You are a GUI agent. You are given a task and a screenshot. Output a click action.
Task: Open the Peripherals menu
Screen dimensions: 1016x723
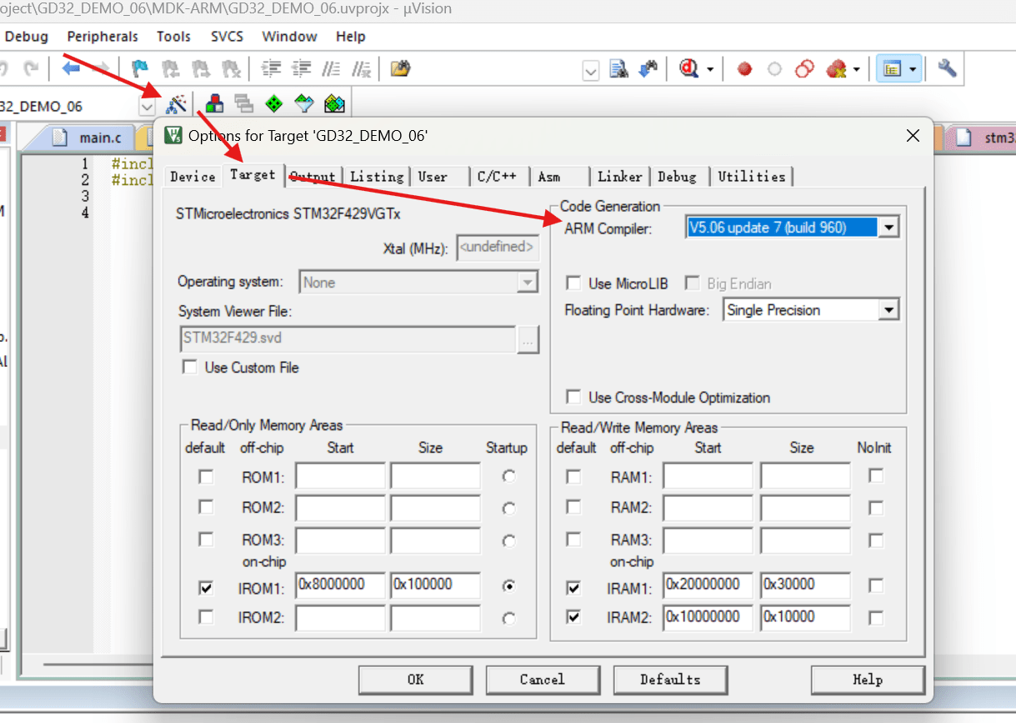[x=103, y=37]
